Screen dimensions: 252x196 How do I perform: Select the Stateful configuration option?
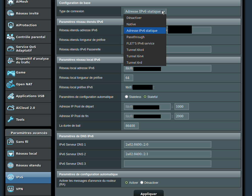click(x=145, y=97)
